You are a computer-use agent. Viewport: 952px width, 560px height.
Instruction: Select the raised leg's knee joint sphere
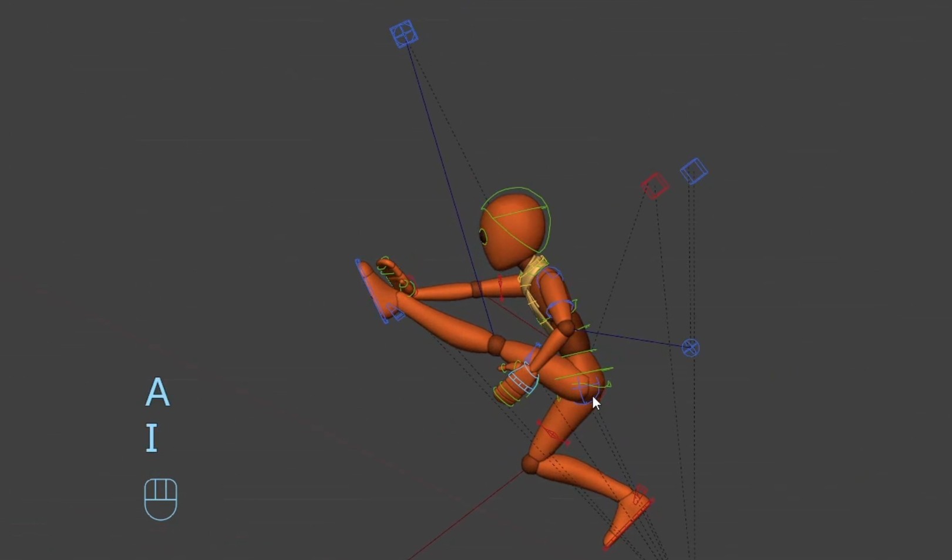tap(496, 344)
